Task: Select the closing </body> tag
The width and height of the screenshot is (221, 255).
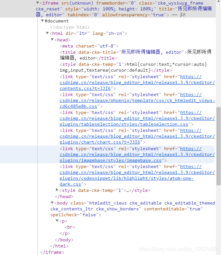Action: (64, 240)
